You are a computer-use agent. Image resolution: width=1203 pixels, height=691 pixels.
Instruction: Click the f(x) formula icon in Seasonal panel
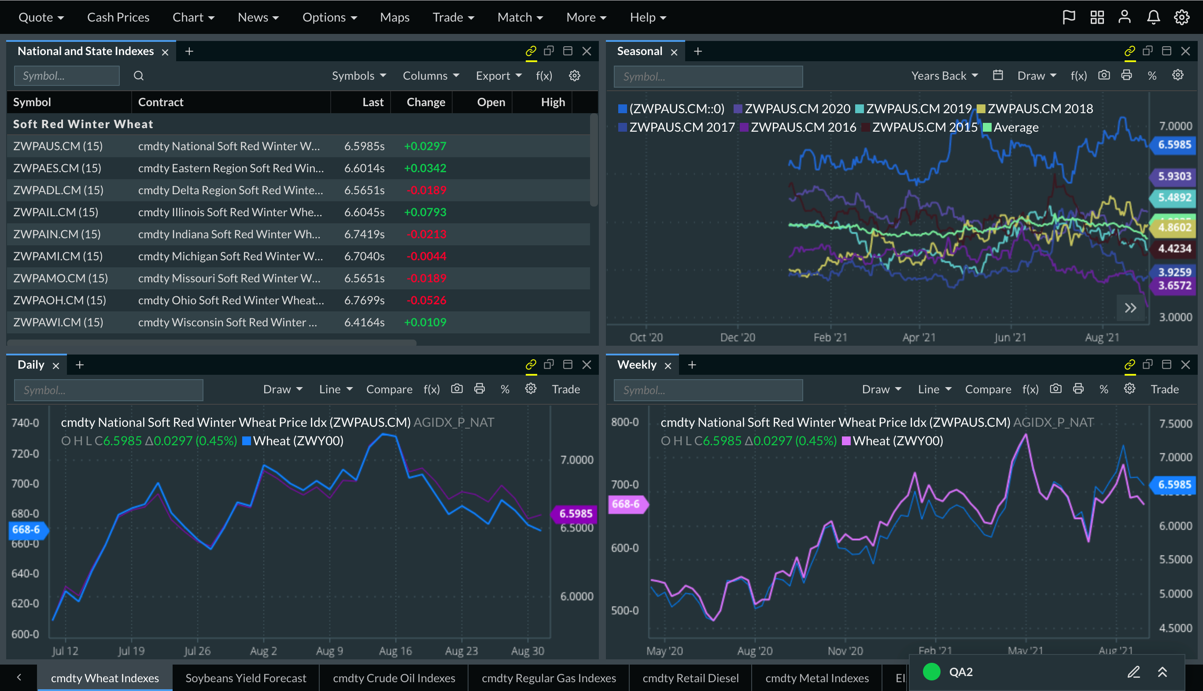[1079, 75]
